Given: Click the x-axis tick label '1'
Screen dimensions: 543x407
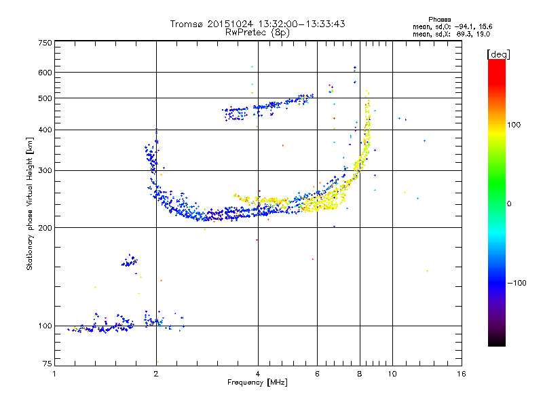Looking at the screenshot, I should (x=54, y=374).
